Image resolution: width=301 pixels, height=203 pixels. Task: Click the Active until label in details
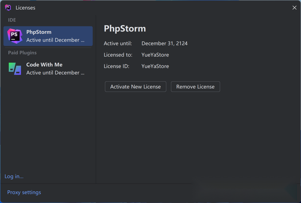pyautogui.click(x=118, y=43)
